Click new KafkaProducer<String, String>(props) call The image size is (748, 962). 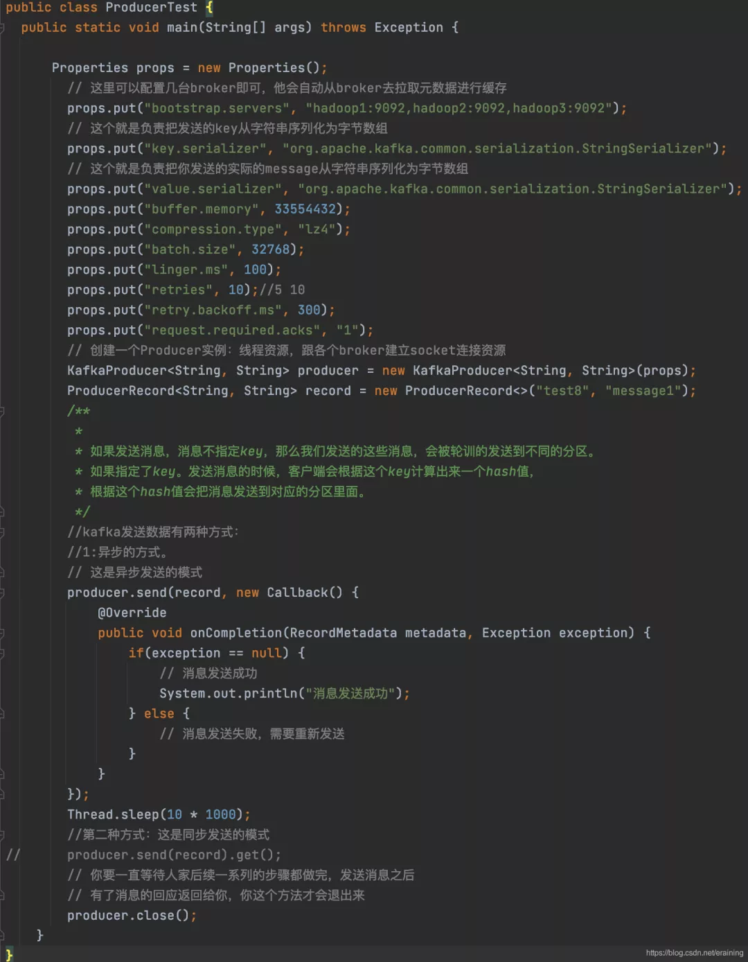pos(535,371)
